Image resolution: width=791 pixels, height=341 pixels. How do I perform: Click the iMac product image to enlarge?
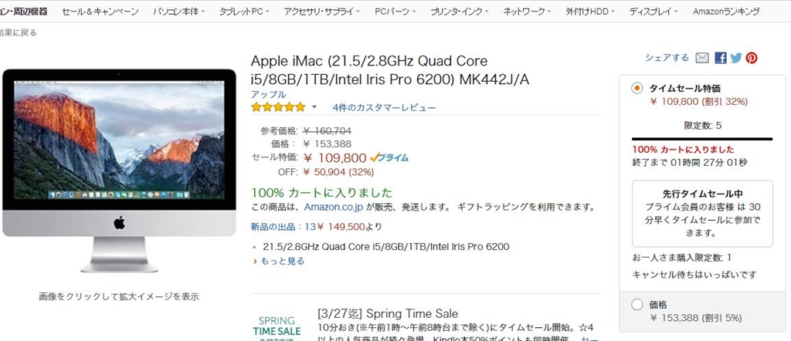[x=119, y=170]
